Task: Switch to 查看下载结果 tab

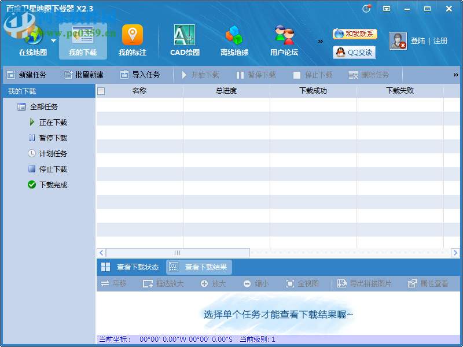Action: (x=199, y=267)
